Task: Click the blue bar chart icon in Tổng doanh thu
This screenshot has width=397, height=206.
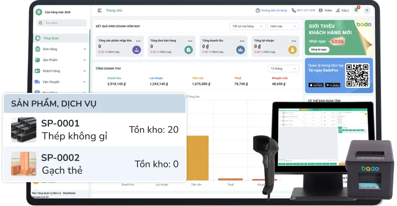Action: 241,50
